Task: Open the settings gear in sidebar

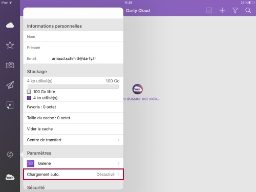Action: (10, 155)
